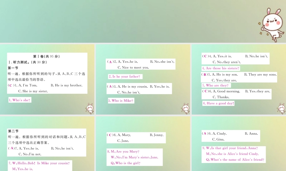Select option 'C. Gina.' in question 9
The width and height of the screenshot is (286, 171).
click(218, 139)
